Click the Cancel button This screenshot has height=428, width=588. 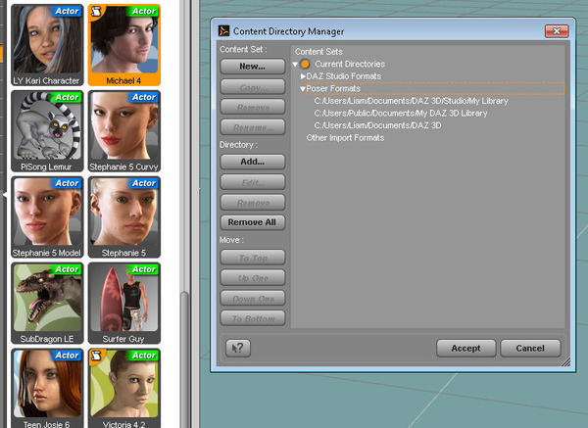(530, 348)
